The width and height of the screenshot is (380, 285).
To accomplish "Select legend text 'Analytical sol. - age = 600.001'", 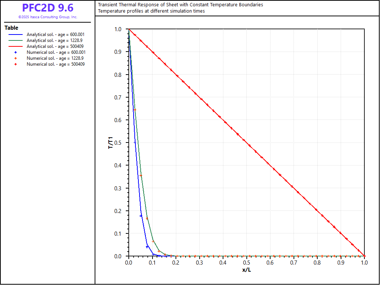I will click(56, 35).
